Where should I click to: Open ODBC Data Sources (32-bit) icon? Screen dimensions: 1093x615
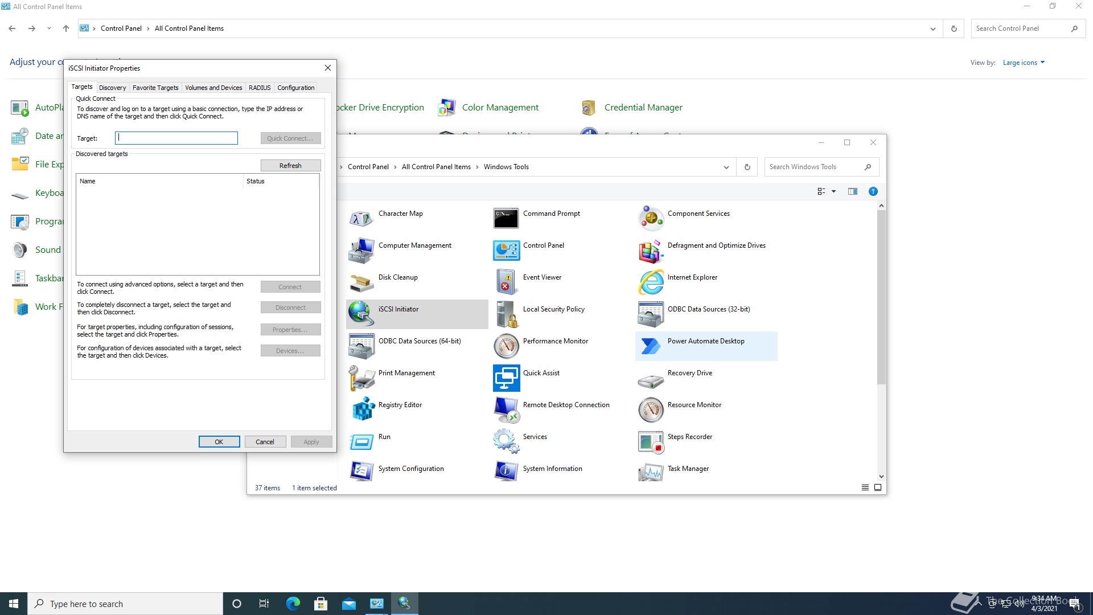[650, 314]
